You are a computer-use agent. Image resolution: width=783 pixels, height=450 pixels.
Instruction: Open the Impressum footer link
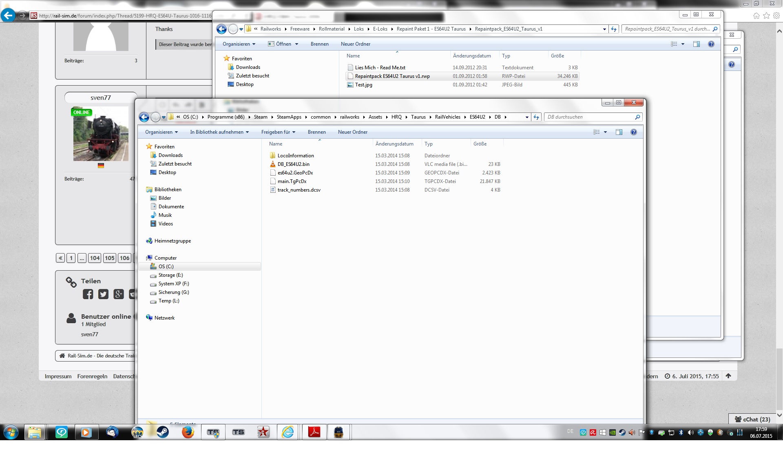tap(58, 376)
